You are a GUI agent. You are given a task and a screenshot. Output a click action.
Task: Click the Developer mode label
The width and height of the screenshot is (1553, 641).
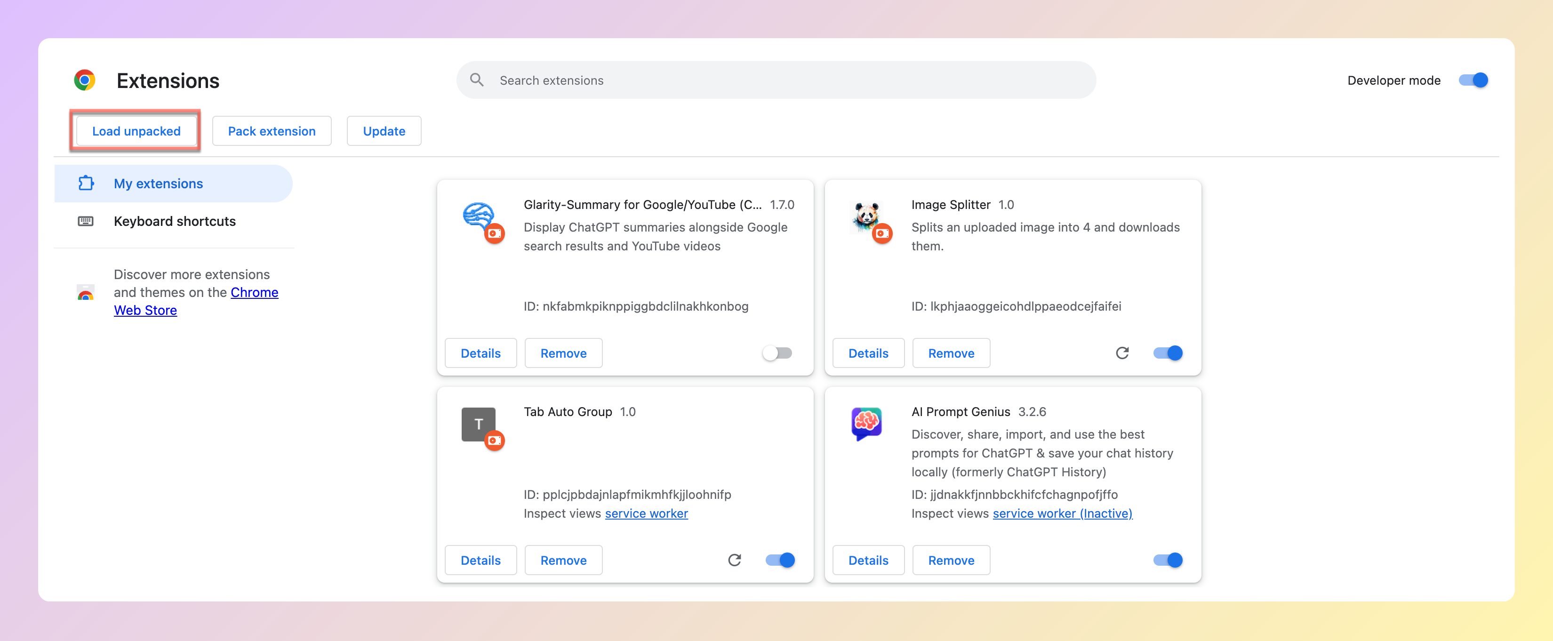[1393, 80]
